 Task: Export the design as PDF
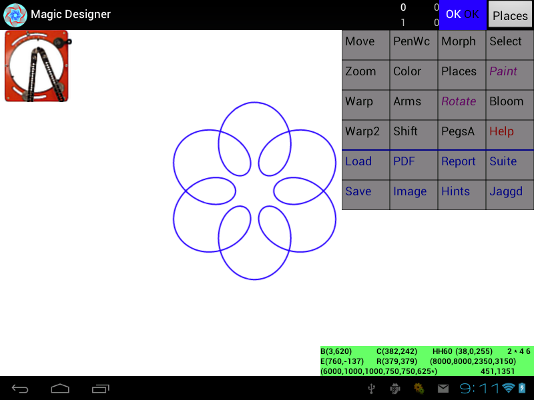(x=413, y=165)
